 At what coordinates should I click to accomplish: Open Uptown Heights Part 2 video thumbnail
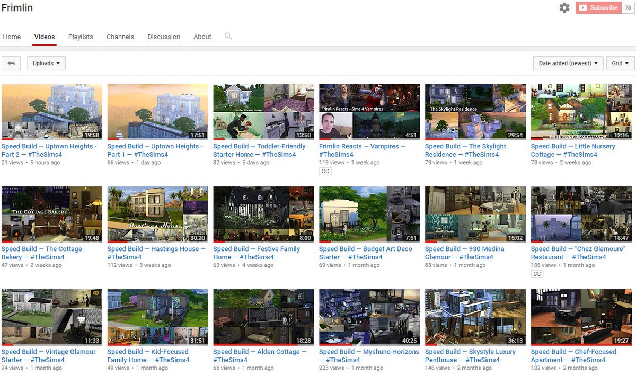point(52,112)
